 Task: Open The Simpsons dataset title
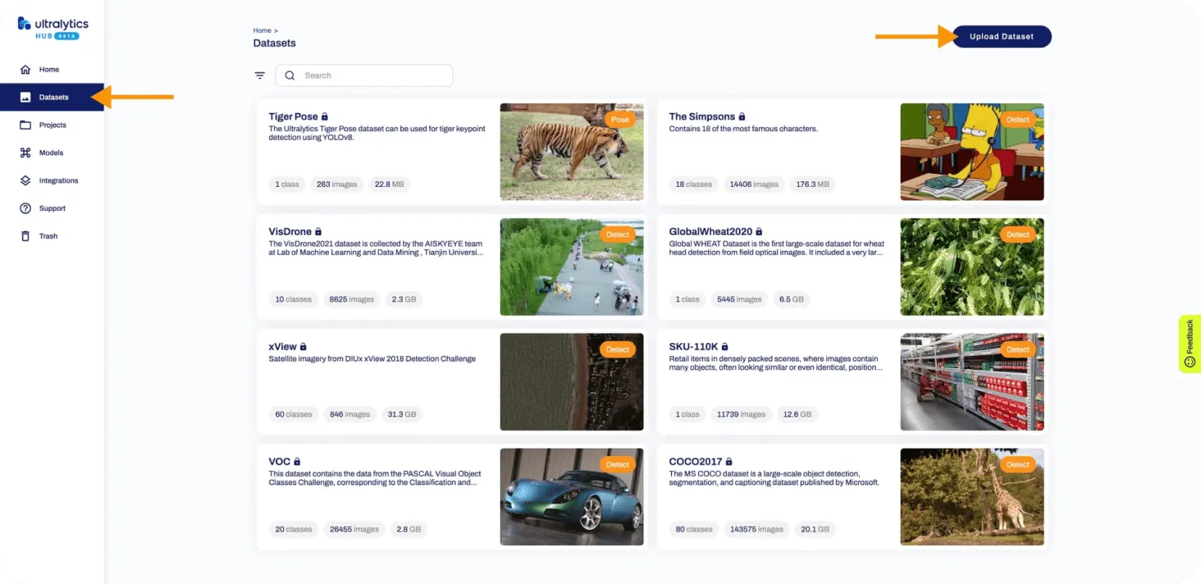click(702, 117)
